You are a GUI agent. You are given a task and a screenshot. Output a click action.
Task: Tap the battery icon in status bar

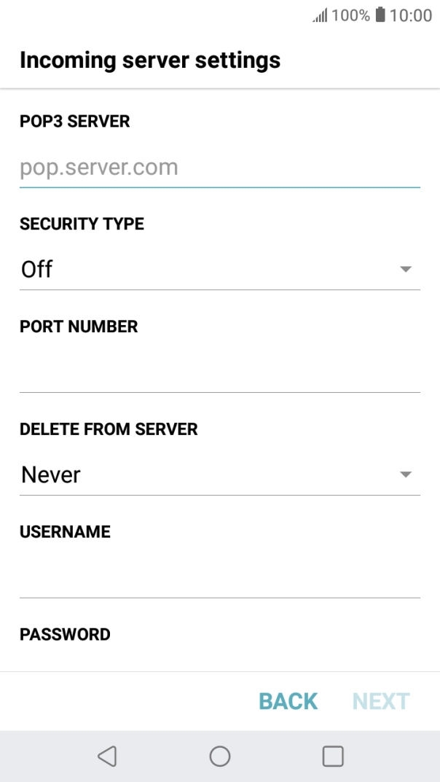coord(380,15)
